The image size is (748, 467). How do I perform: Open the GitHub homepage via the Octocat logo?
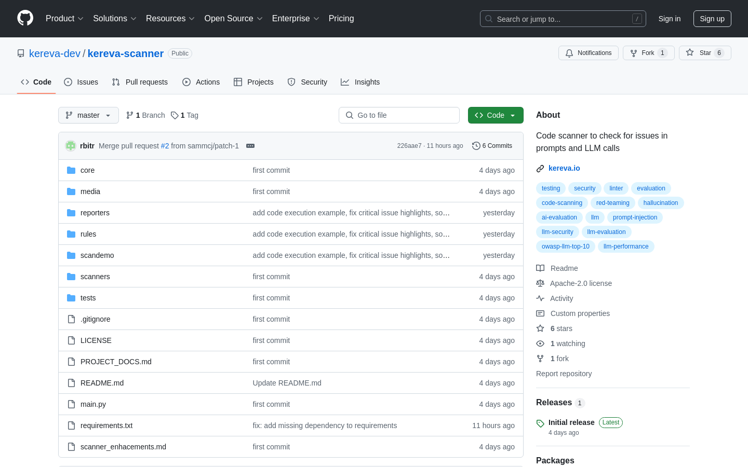[x=25, y=18]
